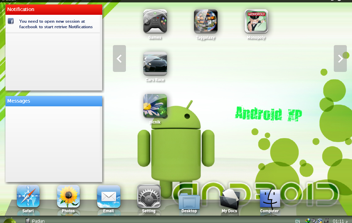352x223 pixels.
Task: Open the picnik flower app
Action: click(x=155, y=106)
